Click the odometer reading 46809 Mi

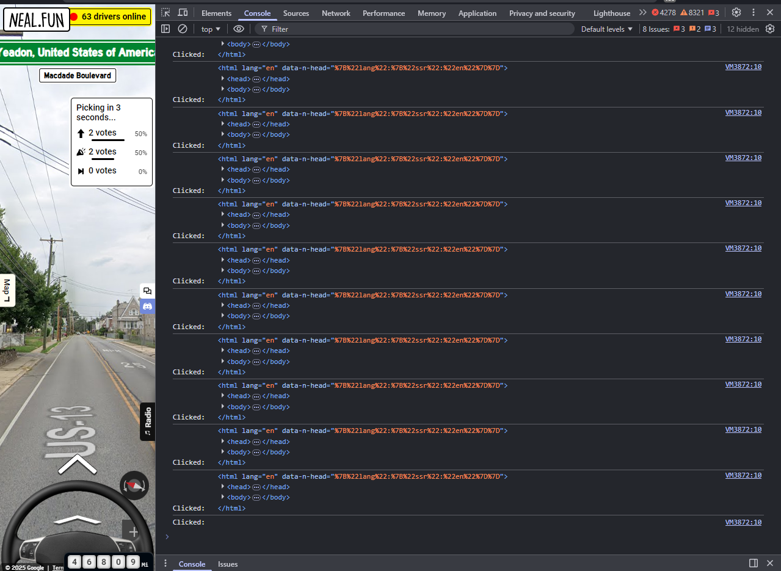click(107, 562)
